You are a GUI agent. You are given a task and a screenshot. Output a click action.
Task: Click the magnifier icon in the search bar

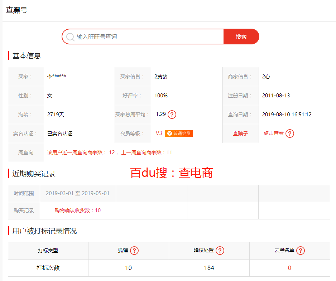(70, 37)
